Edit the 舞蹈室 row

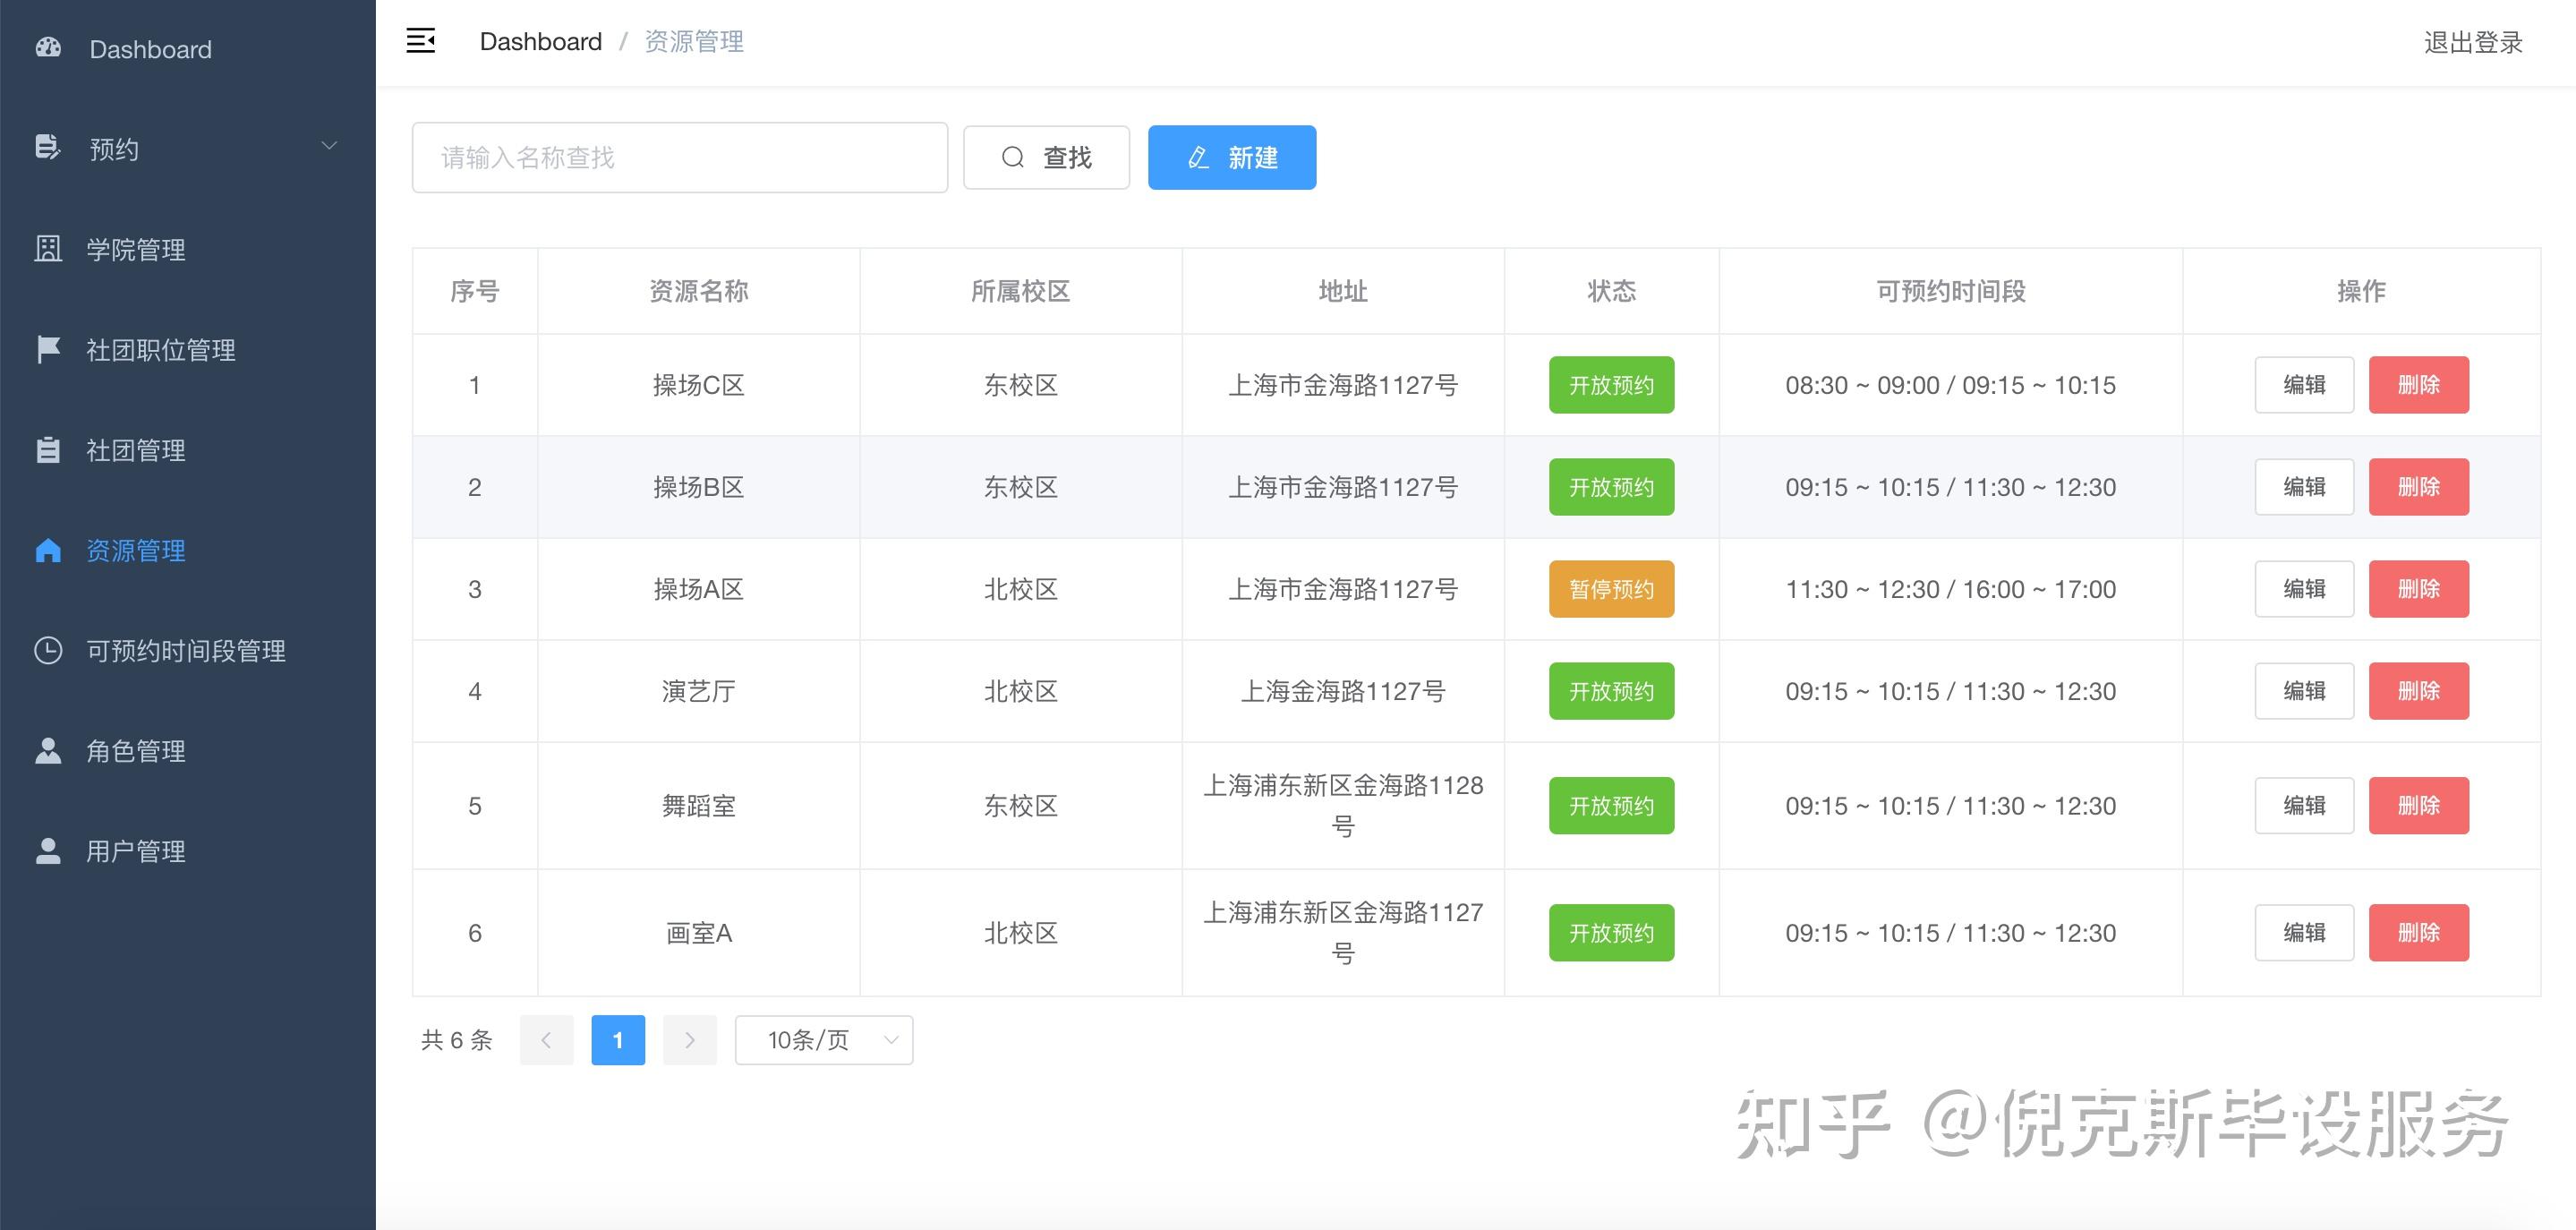click(x=2304, y=806)
